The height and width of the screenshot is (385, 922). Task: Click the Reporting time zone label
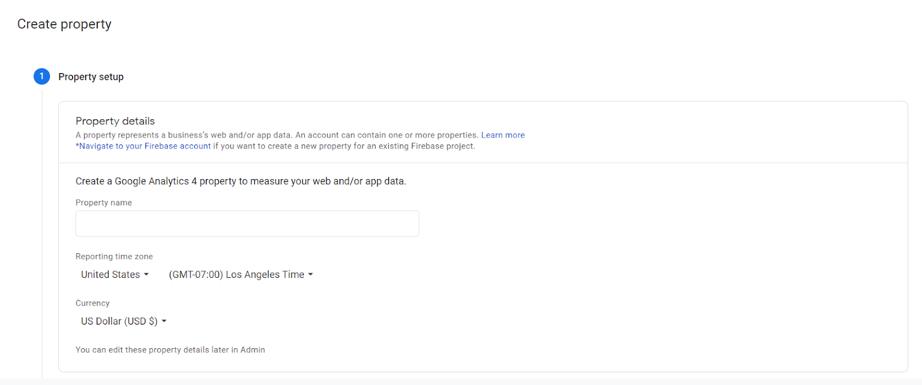pos(114,257)
